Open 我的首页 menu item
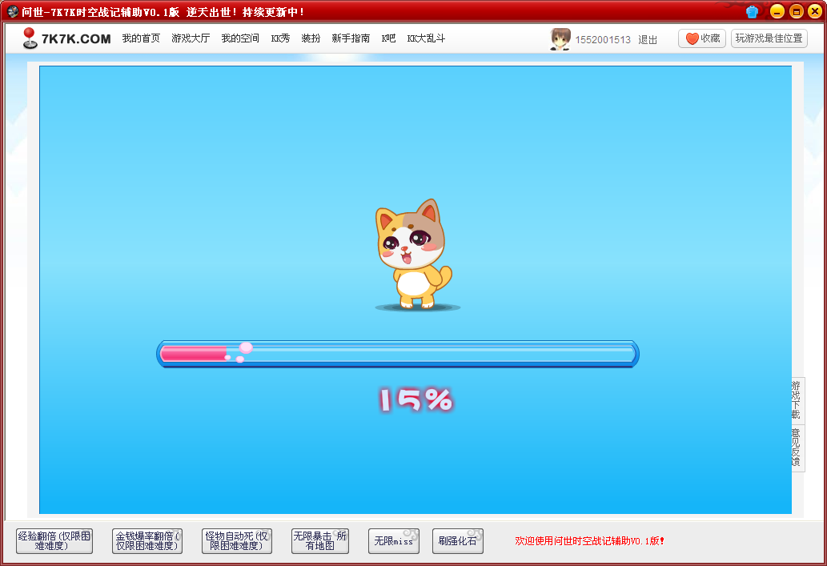The width and height of the screenshot is (827, 566). pos(141,38)
